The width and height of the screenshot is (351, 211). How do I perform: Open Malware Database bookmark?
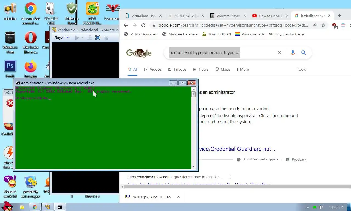pos(180,34)
